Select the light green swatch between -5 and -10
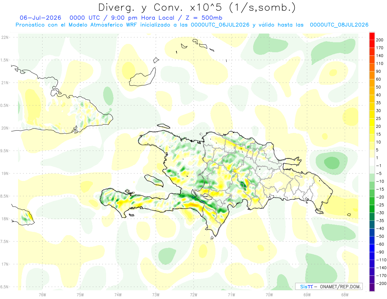The image size is (387, 299). tap(372, 177)
